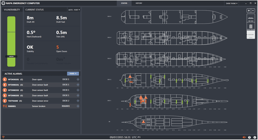258x140 pixels.
Task: Locate alarm WTD060202 with its target icon
Action: tap(78, 90)
